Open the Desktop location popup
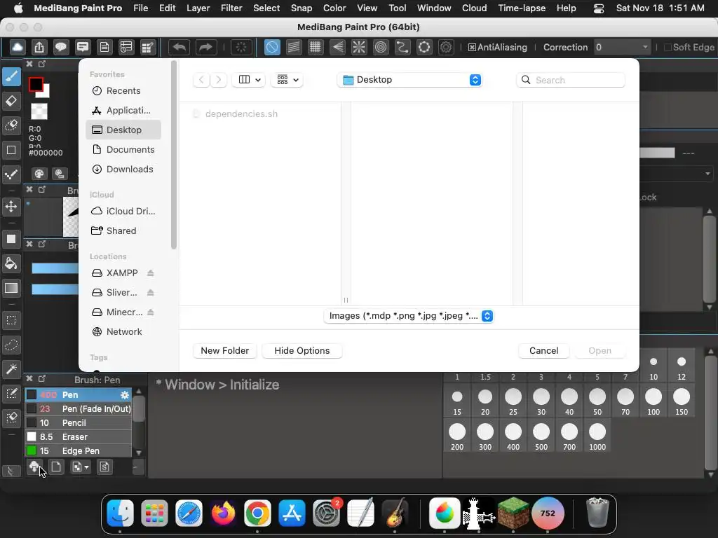 click(x=409, y=80)
